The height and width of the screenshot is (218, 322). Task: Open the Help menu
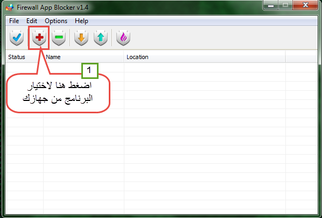81,21
